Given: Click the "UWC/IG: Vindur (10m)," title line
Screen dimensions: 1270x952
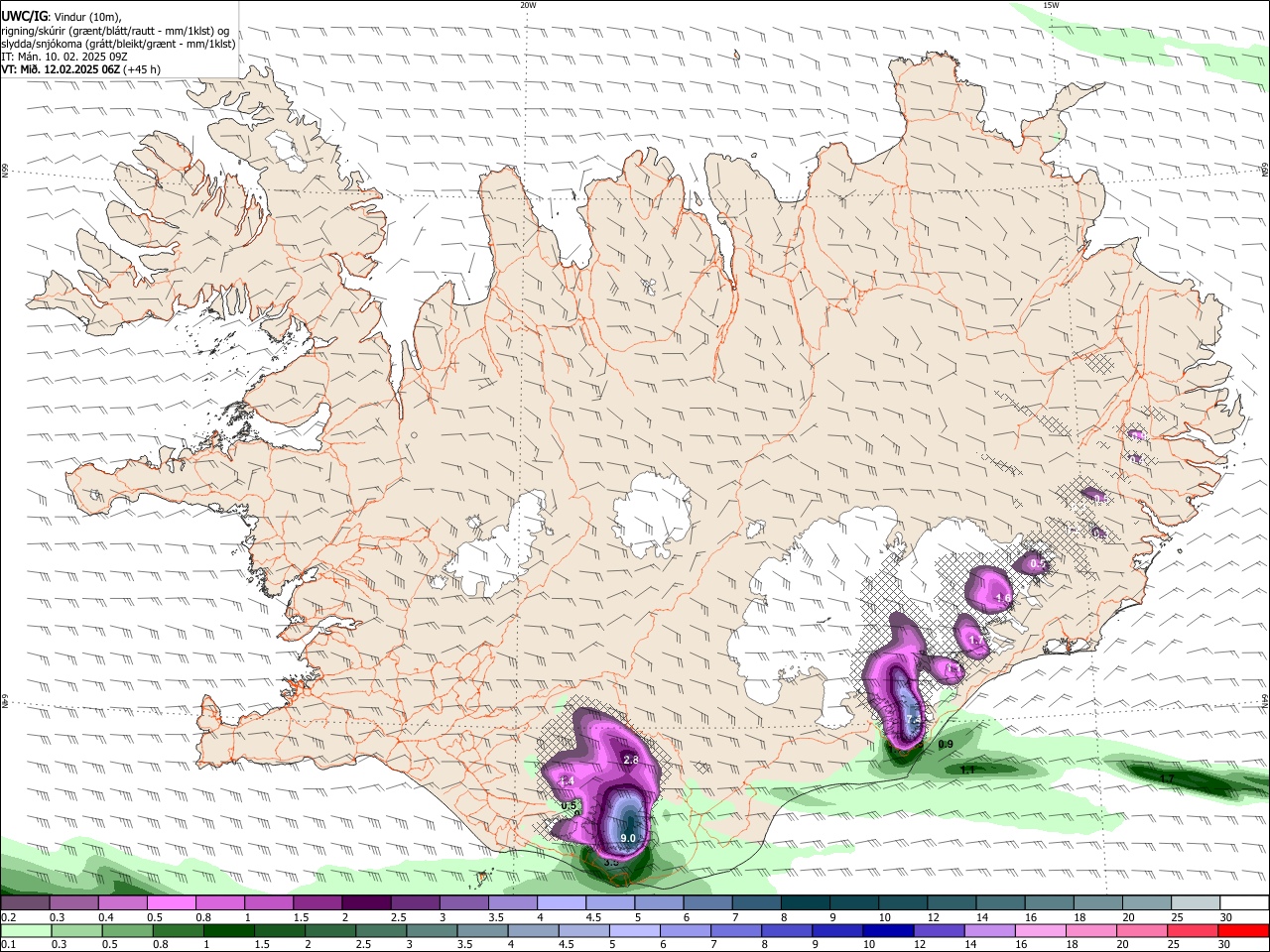Looking at the screenshot, I should pyautogui.click(x=61, y=16).
